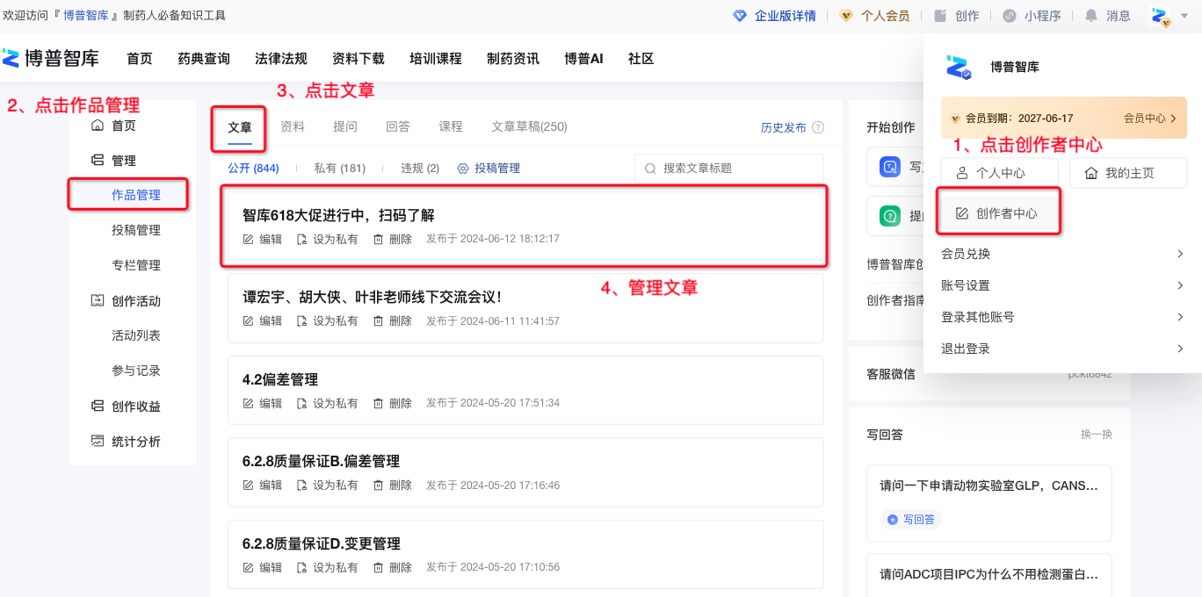This screenshot has width=1202, height=597.
Task: Click 创作 in the top bar
Action: pos(957,16)
